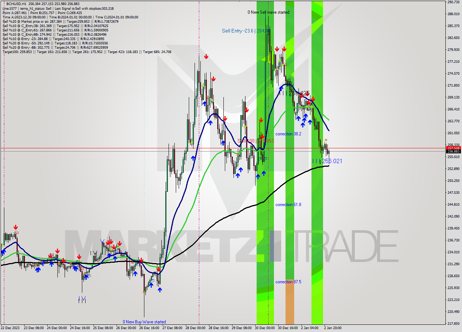Click the '29 Dec 08:00' time label

(x=241, y=328)
